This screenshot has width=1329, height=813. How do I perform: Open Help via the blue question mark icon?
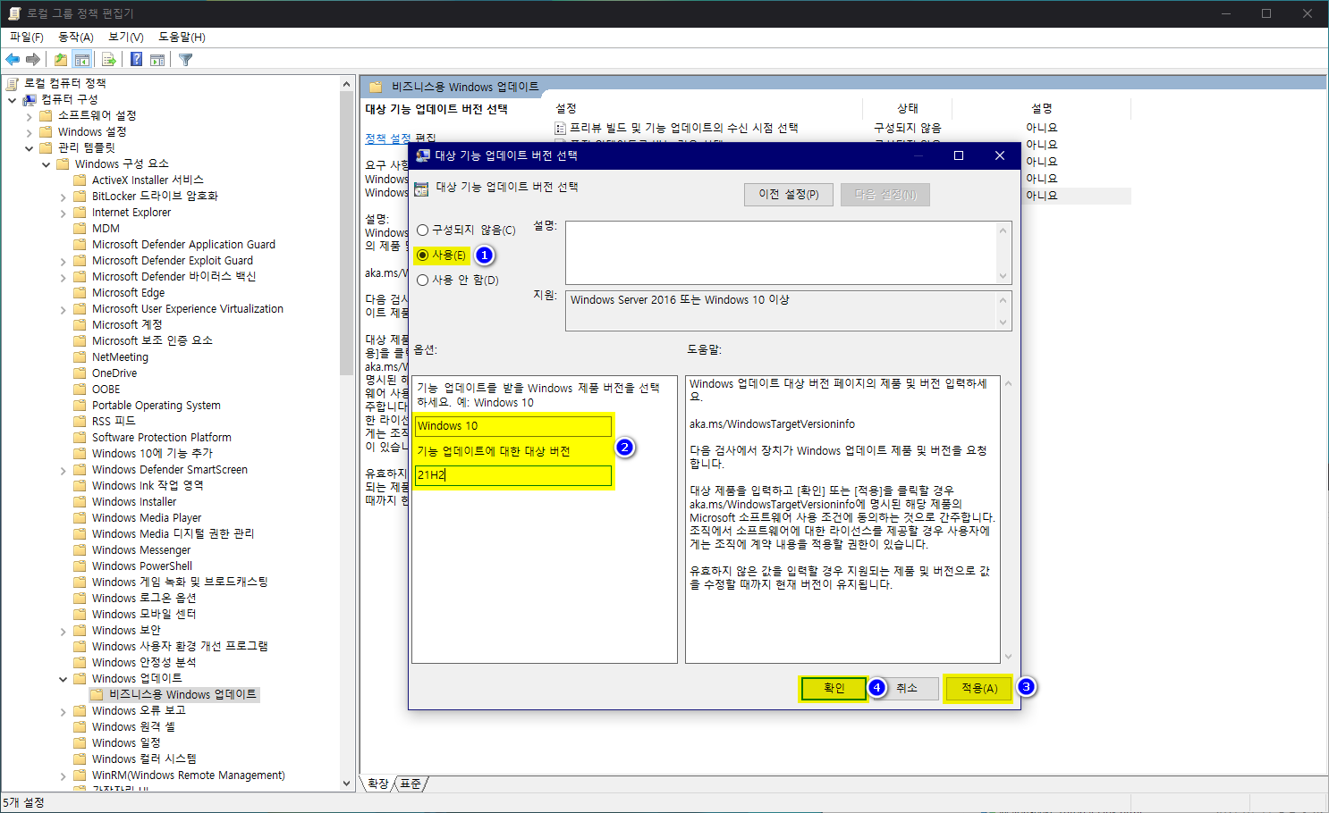click(136, 60)
